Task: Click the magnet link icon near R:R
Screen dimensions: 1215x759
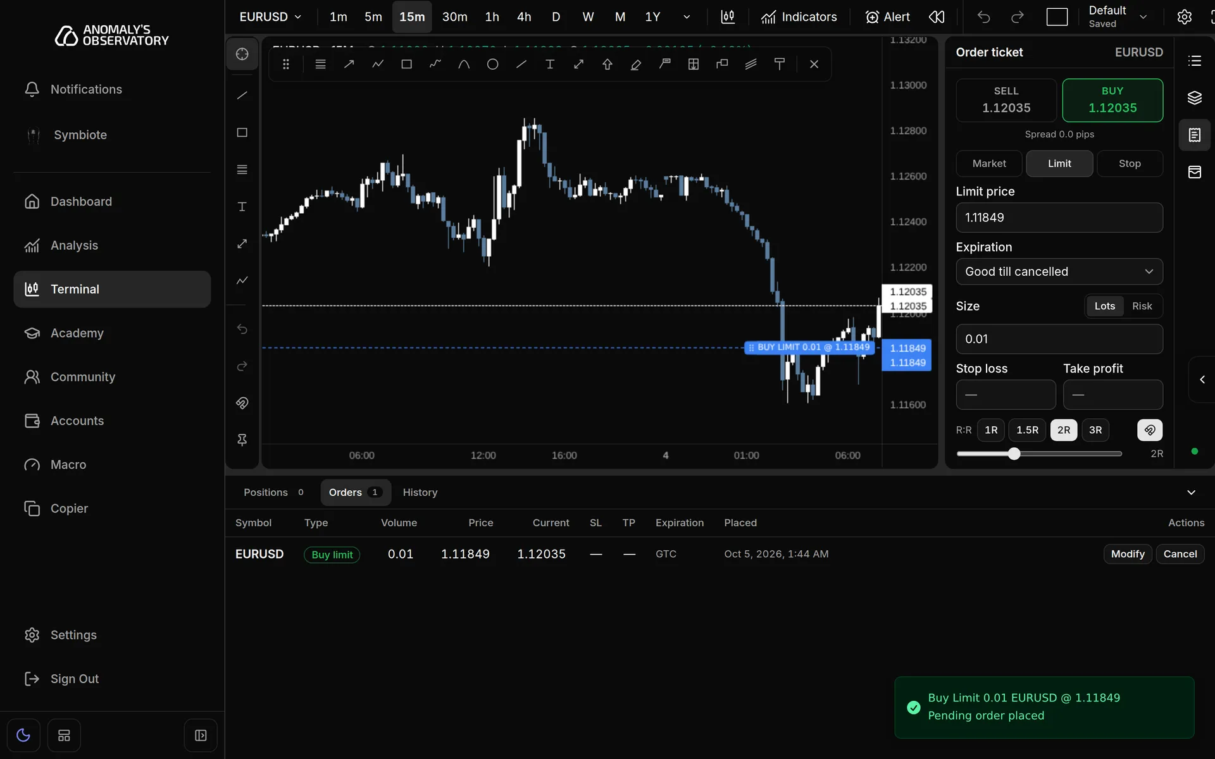Action: (x=1149, y=430)
